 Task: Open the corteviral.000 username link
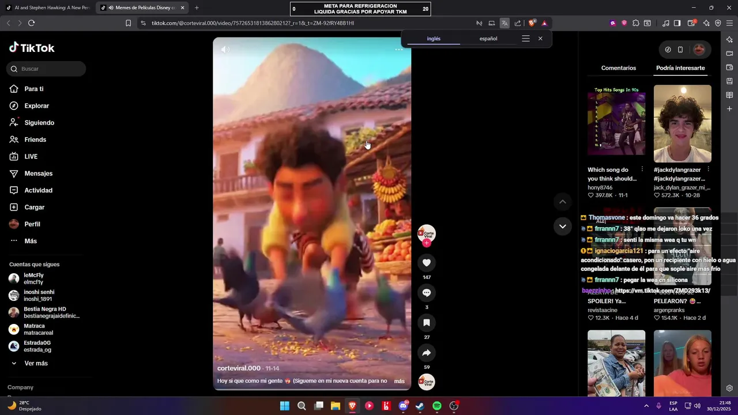(x=239, y=368)
